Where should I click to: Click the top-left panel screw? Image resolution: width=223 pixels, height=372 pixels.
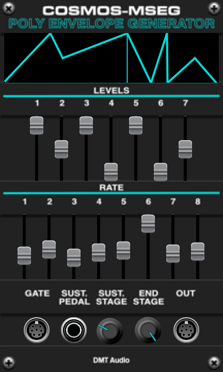9,9
